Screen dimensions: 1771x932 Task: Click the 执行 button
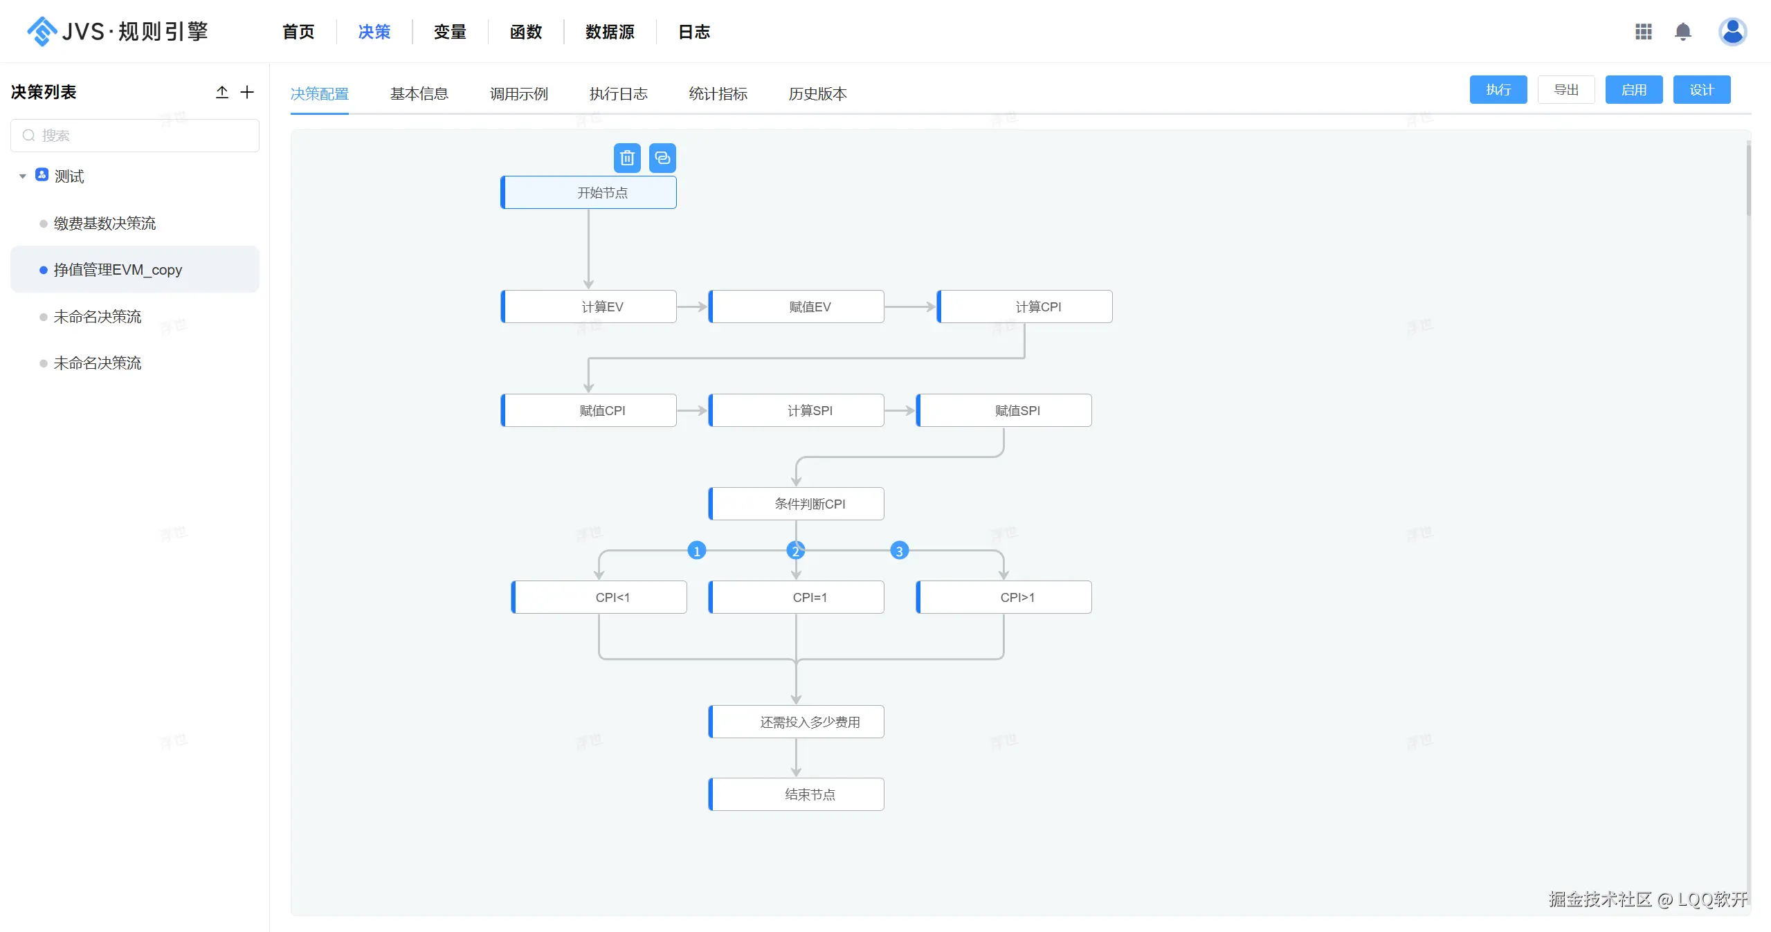tap(1498, 90)
